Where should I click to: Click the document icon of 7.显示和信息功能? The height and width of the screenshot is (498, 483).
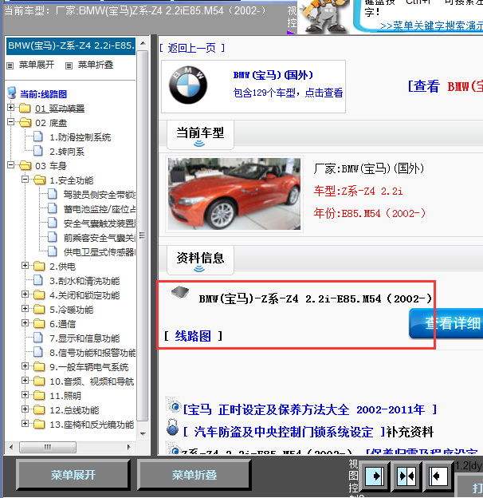[38, 338]
